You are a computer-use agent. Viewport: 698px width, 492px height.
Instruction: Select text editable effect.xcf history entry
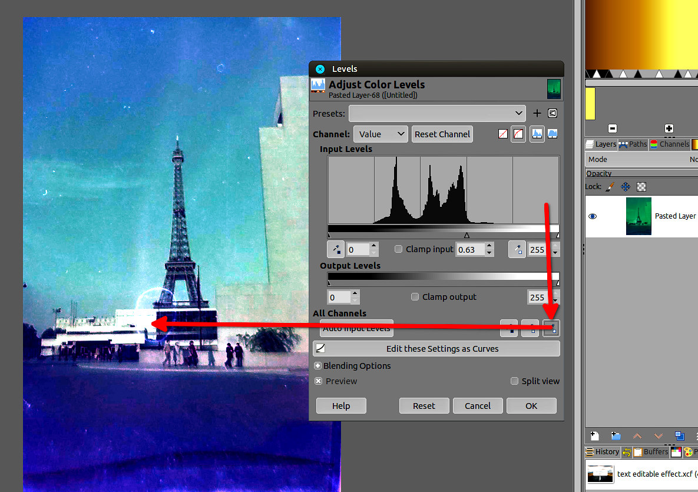point(641,474)
